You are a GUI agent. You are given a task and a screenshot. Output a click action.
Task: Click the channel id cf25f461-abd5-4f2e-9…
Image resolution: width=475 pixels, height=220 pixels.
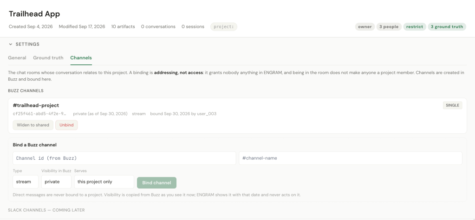click(x=39, y=114)
